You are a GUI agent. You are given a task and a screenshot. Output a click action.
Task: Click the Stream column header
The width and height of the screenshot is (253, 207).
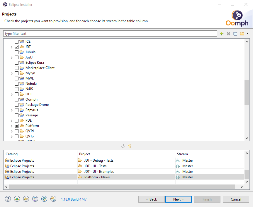coord(210,154)
